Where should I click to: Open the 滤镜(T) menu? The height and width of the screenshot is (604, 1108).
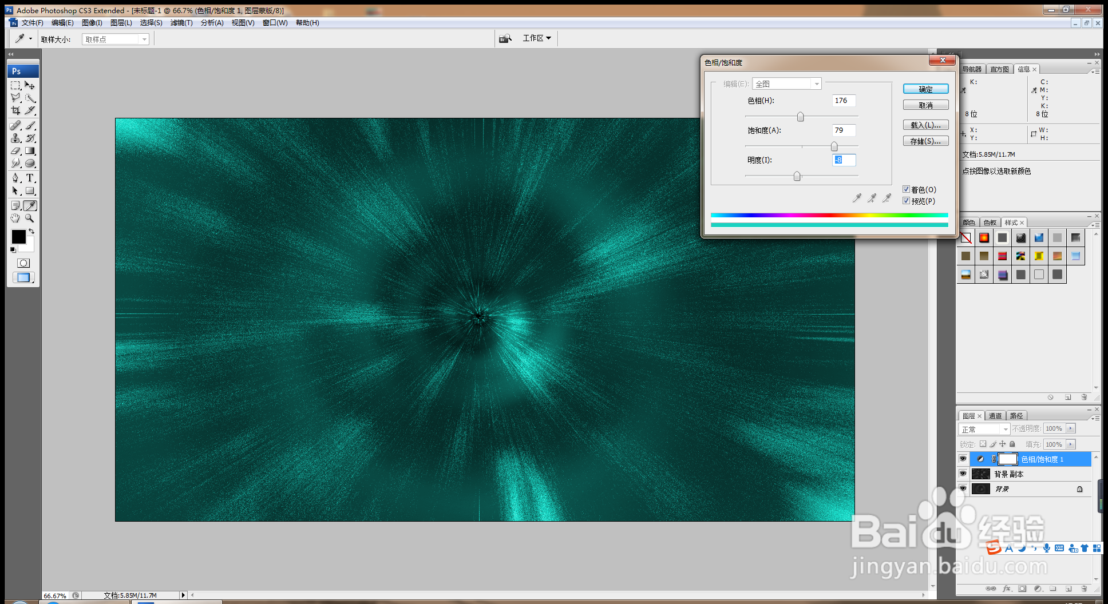tap(181, 23)
